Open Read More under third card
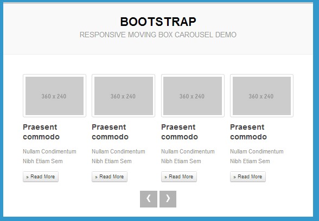The image size is (319, 221). coord(179,177)
